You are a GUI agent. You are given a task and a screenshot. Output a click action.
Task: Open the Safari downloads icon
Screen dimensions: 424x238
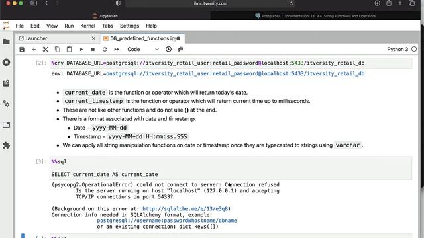click(x=377, y=3)
